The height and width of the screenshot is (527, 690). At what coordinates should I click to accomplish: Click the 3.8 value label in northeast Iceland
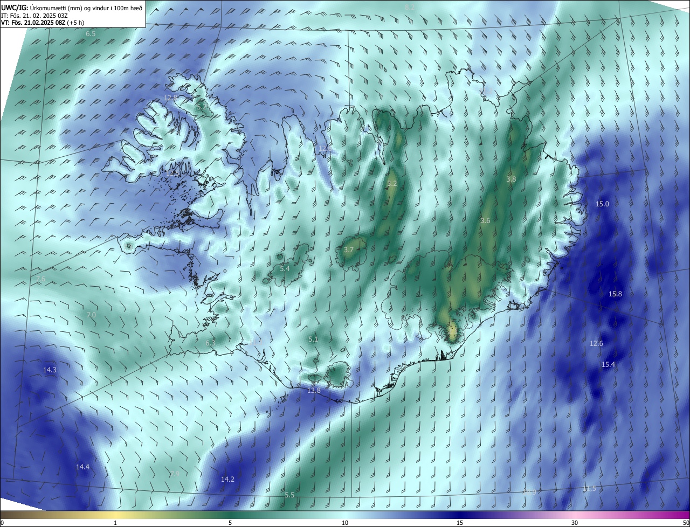click(x=511, y=179)
